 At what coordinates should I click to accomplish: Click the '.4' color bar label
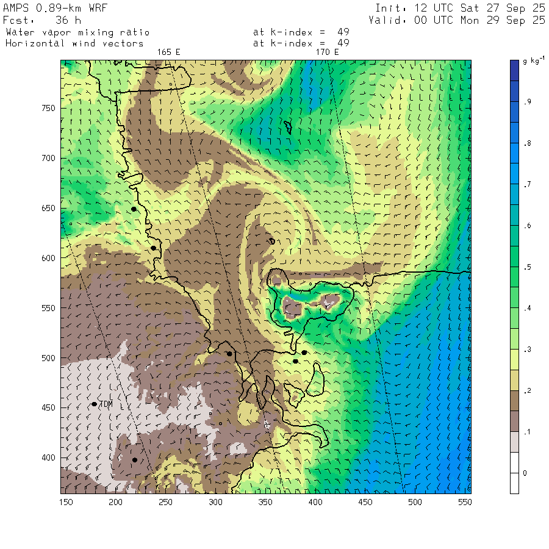click(527, 308)
